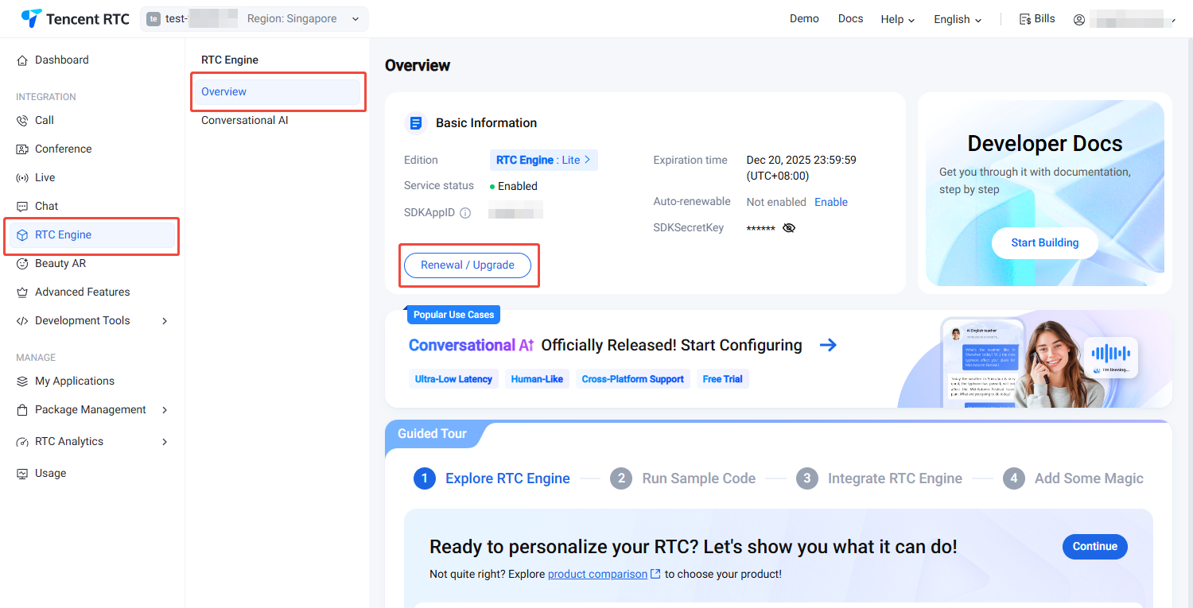Click the Call phone icon in sidebar
1193x608 pixels.
[22, 121]
